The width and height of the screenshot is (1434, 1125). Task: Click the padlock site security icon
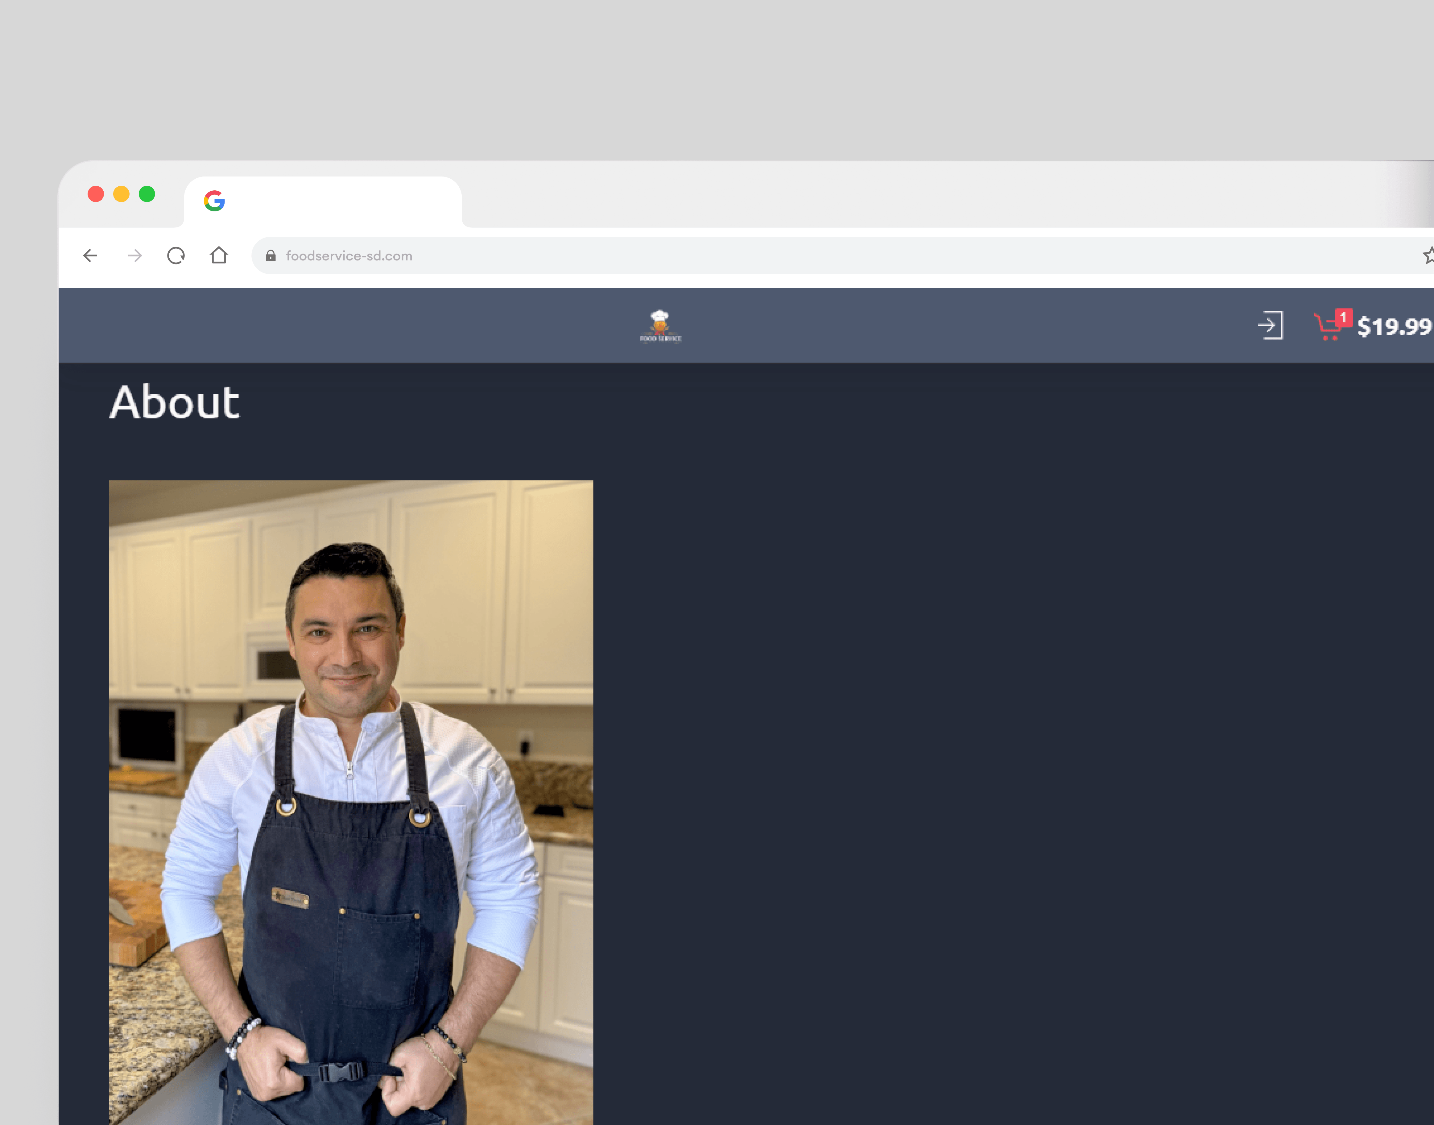coord(271,256)
